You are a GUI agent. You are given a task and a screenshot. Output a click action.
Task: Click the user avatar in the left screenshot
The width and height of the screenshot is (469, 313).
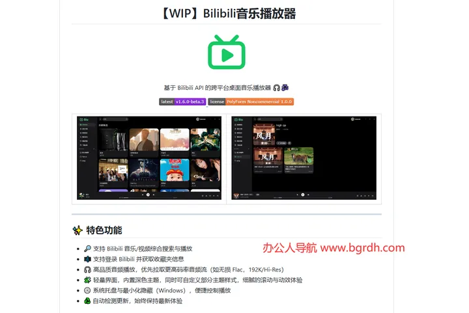point(198,119)
